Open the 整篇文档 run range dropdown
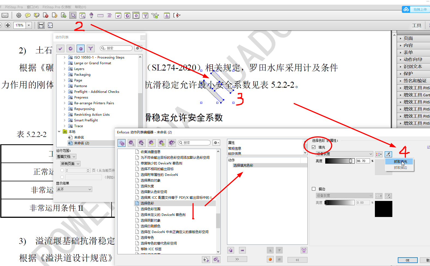Viewport: 430px width, 266px height. pos(66,157)
